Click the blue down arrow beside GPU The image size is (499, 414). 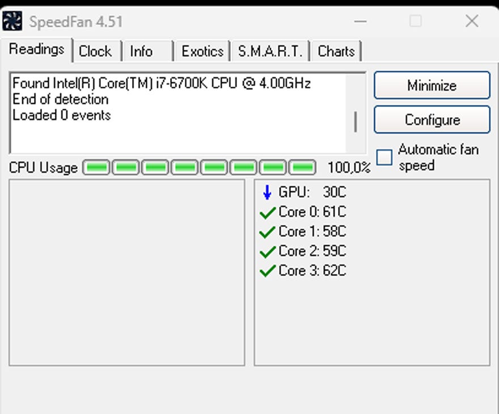(x=267, y=193)
